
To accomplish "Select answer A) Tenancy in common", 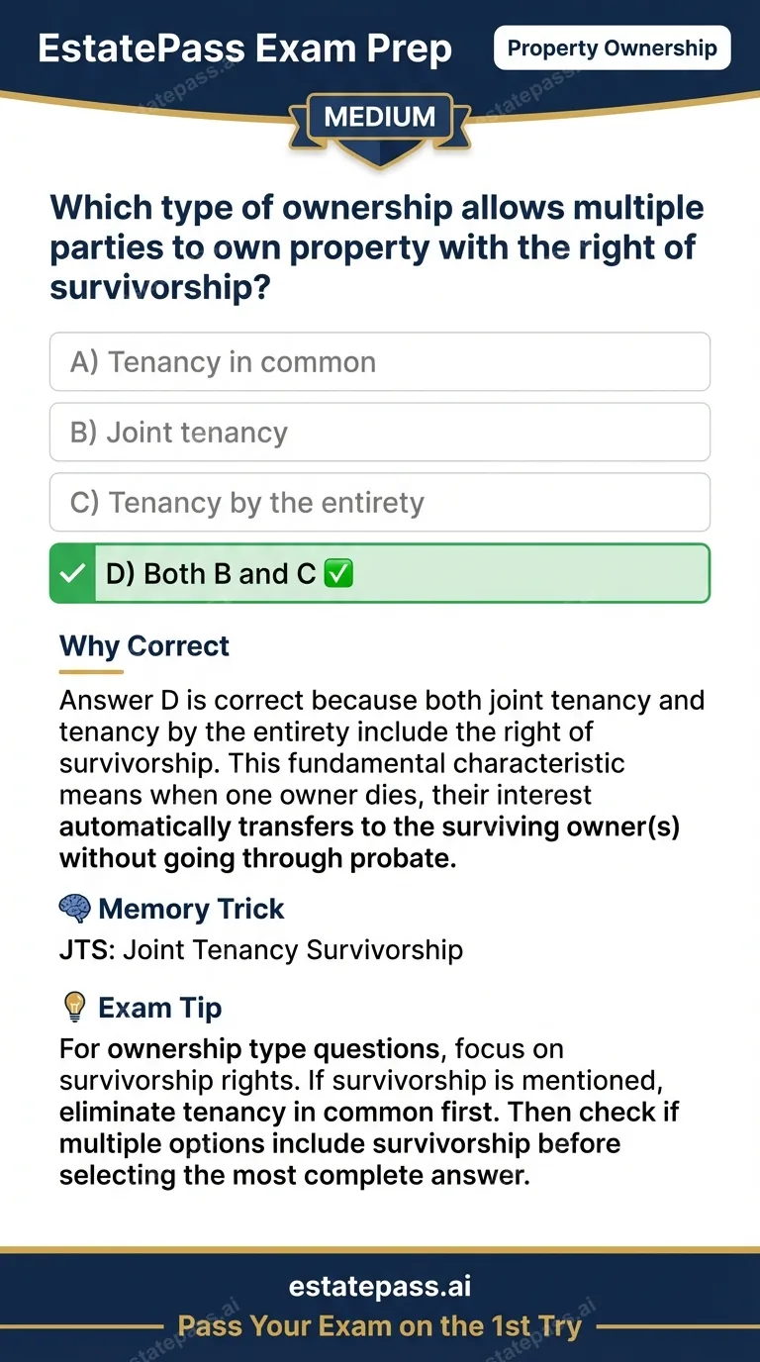I will coord(380,362).
